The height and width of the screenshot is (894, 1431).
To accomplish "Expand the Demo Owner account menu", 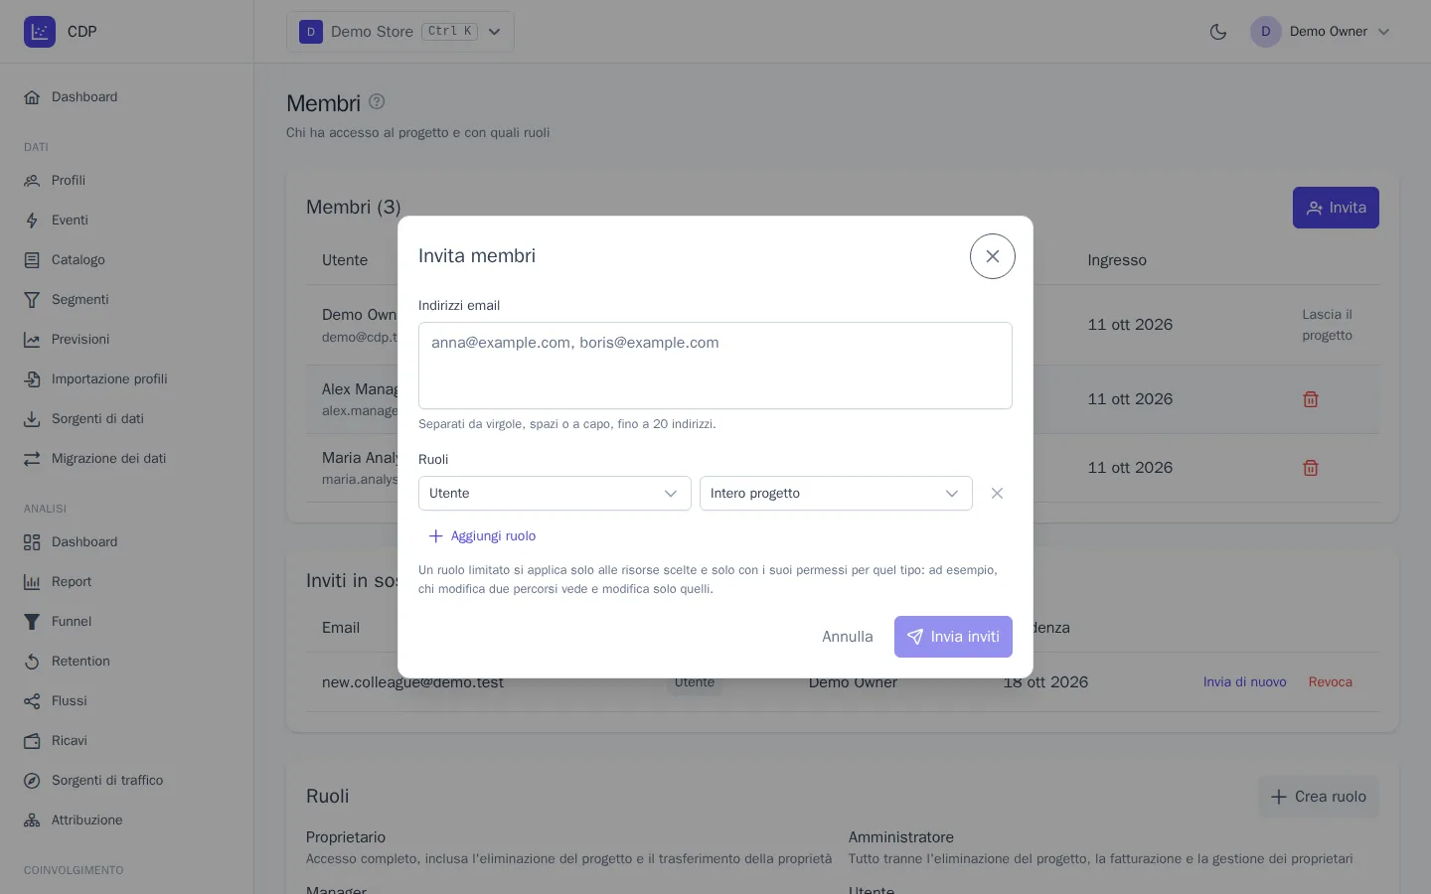I will point(1321,32).
